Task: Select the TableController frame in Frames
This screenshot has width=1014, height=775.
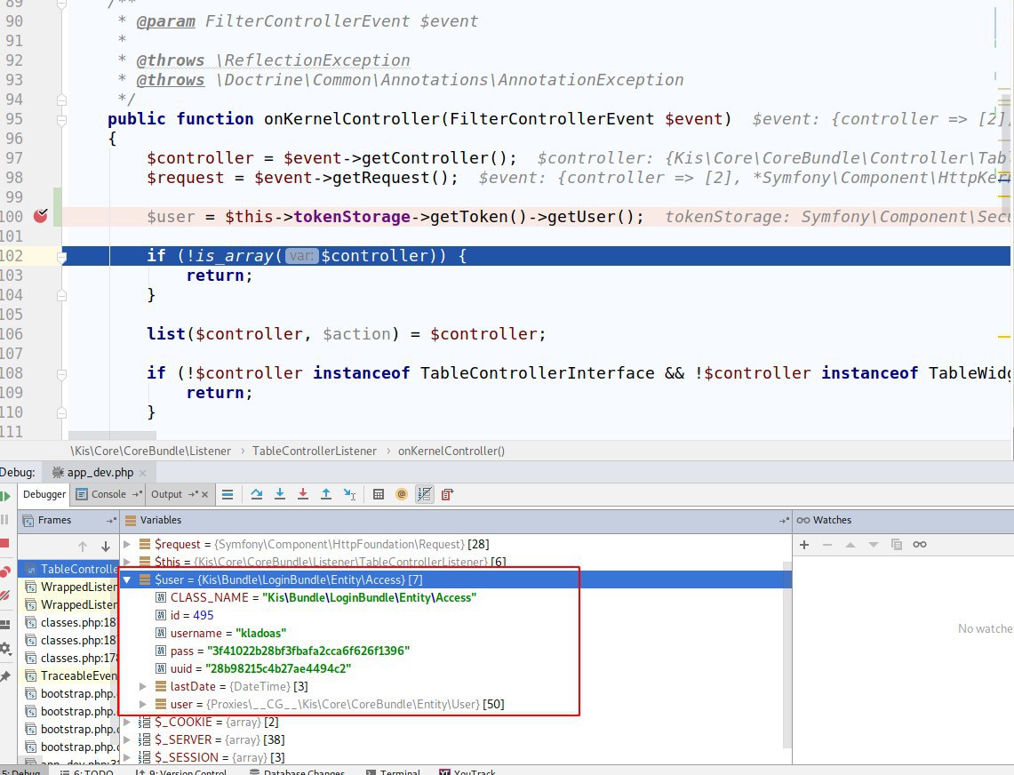Action: 68,570
